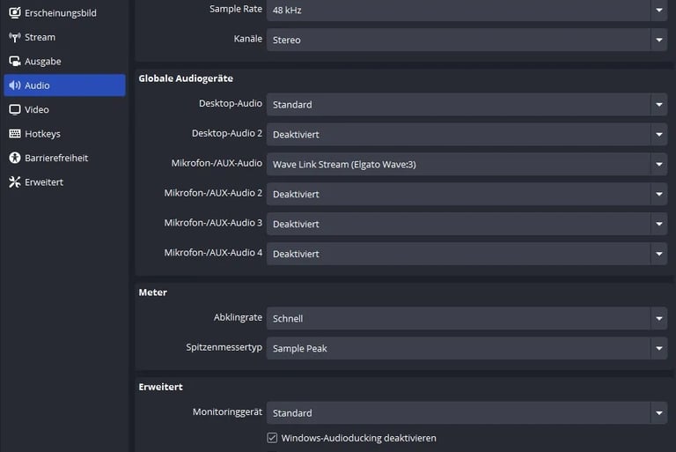The height and width of the screenshot is (452, 676).
Task: Open Mikrofon-/AUX-Audio Wave Link Stream dropdown
Action: (467, 164)
